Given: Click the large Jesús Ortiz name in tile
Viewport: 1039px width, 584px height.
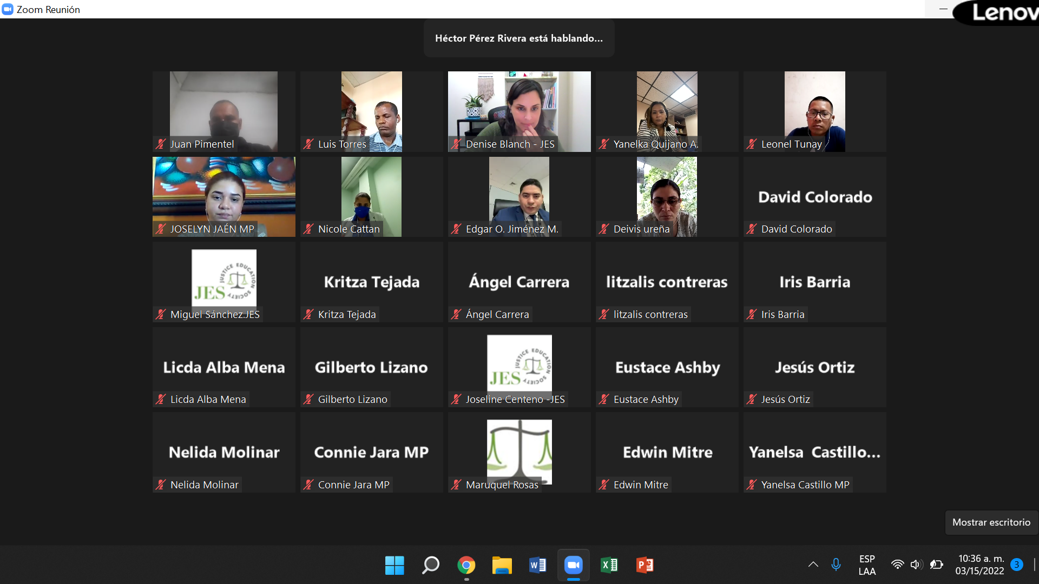Looking at the screenshot, I should click(815, 367).
